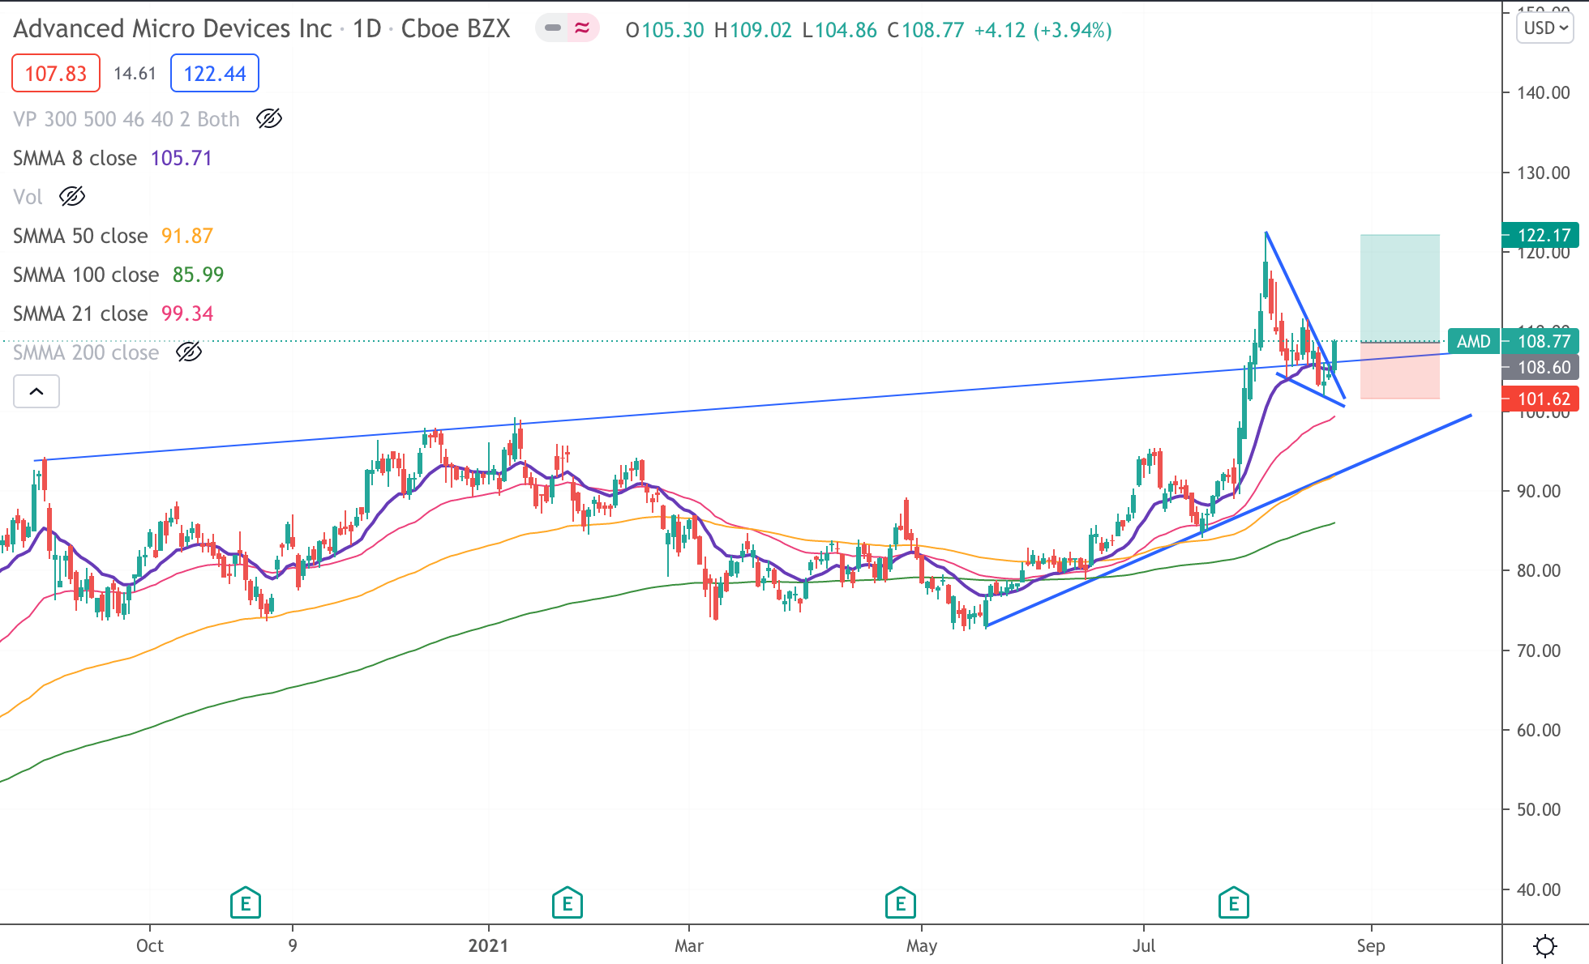Select the SMMA 100 close indicator label
The height and width of the screenshot is (964, 1589).
point(86,275)
